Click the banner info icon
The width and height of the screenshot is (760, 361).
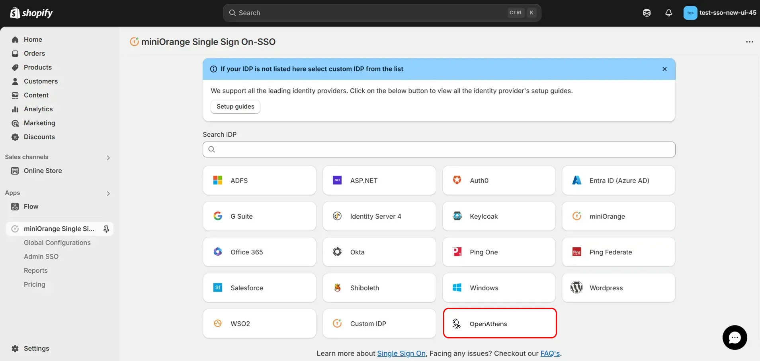tap(213, 69)
